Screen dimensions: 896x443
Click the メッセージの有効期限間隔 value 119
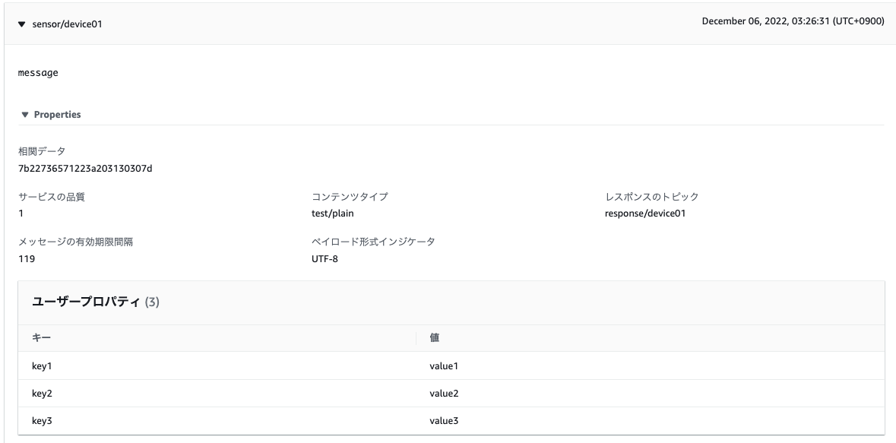tap(24, 261)
